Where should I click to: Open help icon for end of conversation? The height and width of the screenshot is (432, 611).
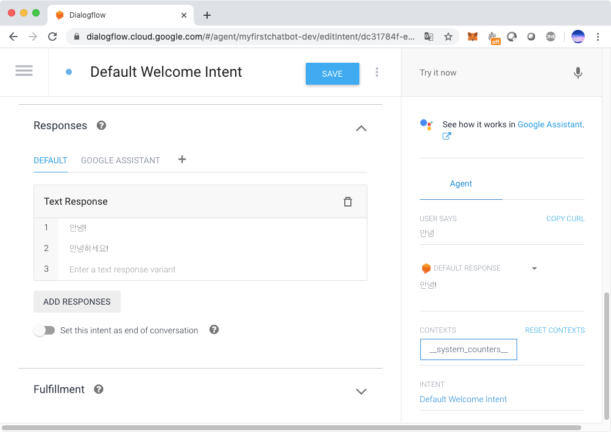[x=214, y=330]
